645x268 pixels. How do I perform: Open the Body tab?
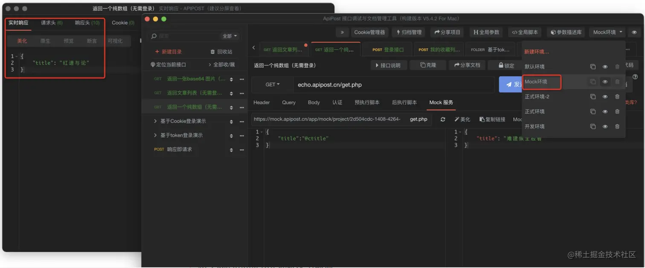click(314, 102)
